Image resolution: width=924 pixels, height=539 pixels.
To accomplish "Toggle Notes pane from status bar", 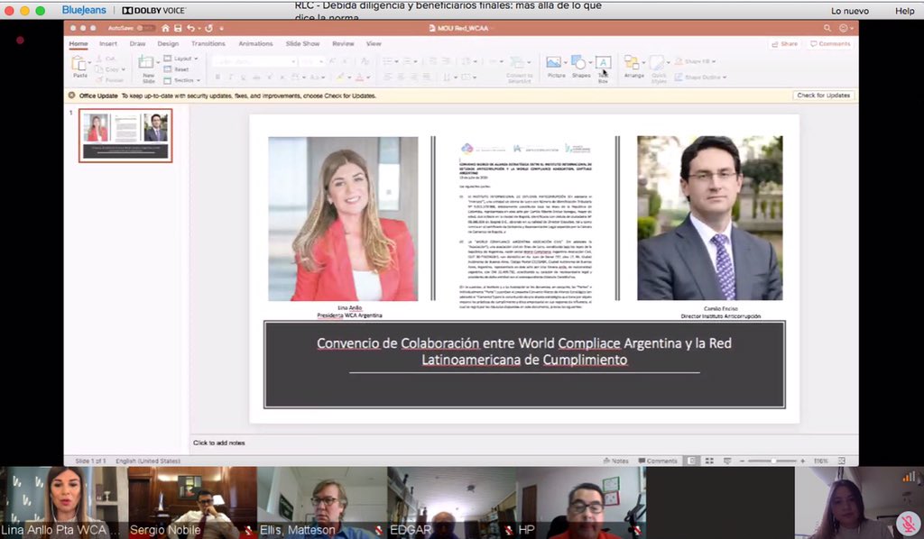I will [615, 461].
